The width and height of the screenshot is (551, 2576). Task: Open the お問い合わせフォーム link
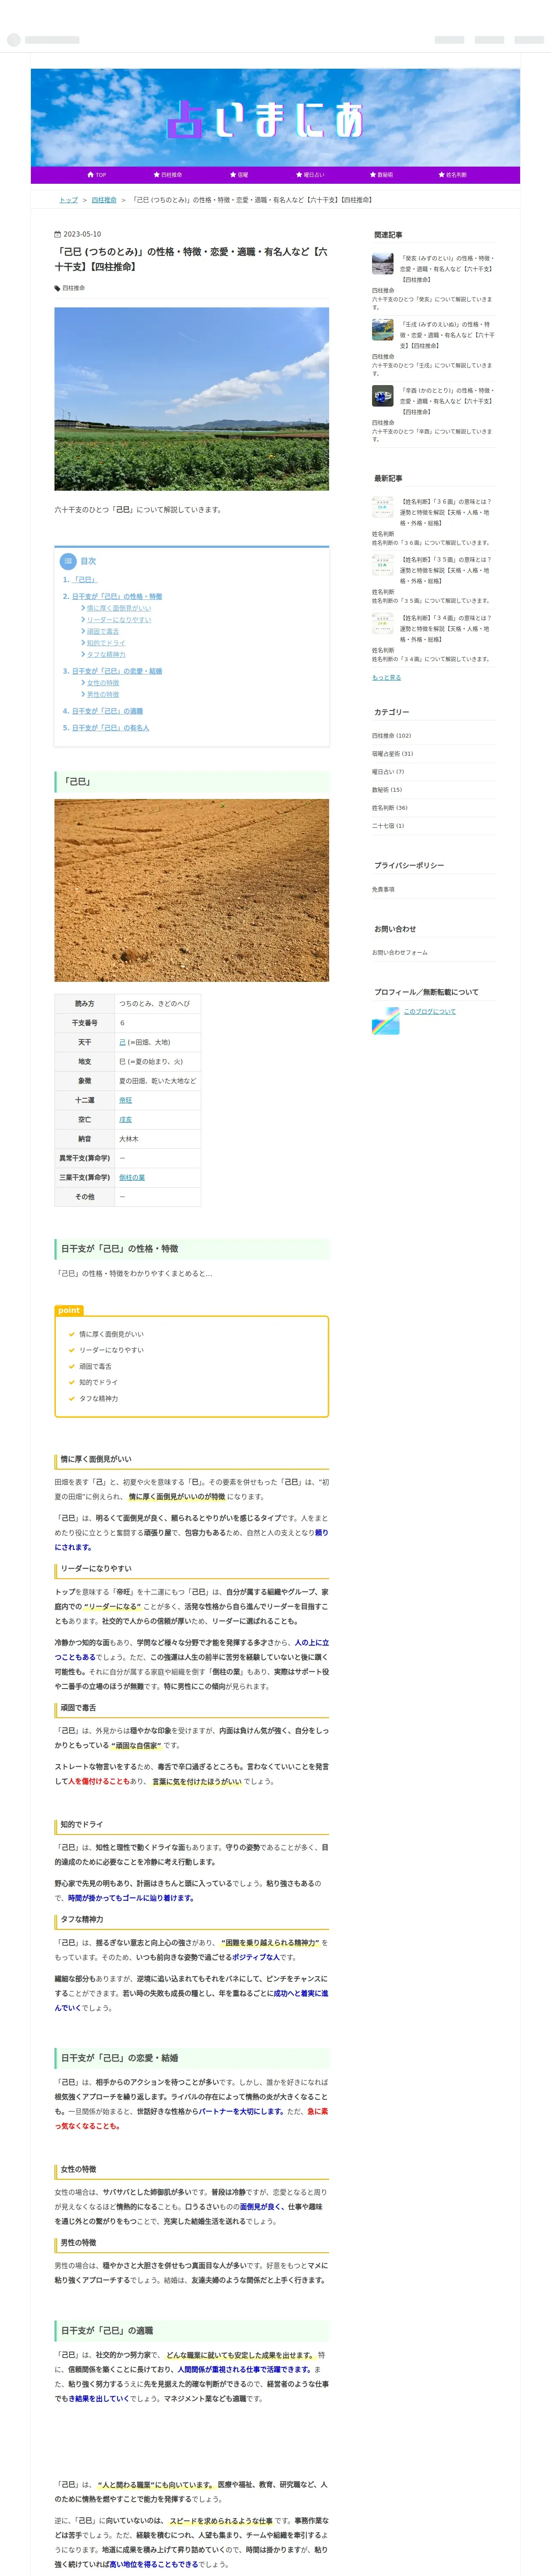tap(400, 953)
